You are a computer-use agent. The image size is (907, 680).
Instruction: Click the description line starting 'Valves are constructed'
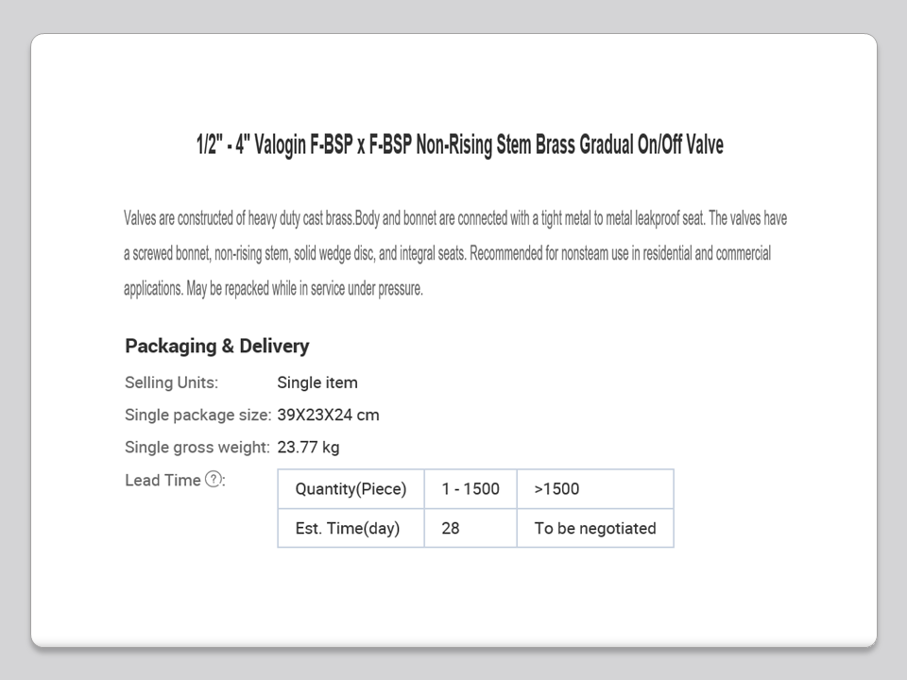(x=454, y=219)
